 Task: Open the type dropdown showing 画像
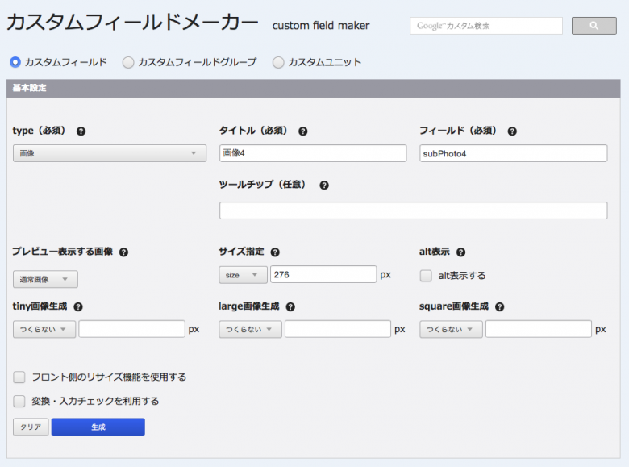tap(110, 153)
